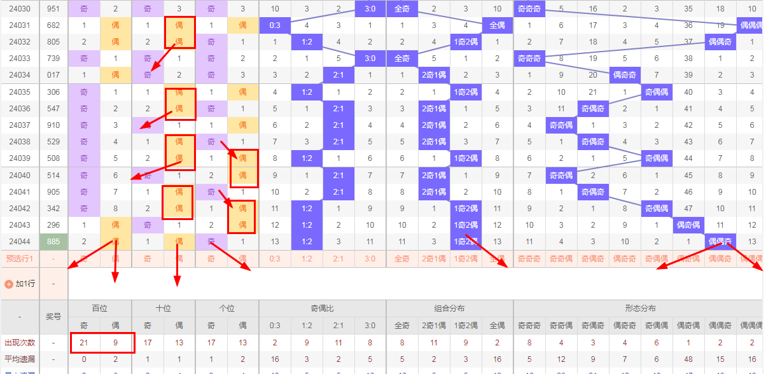Click the 加1行 add-row label
Screen dimensions: 766x374
click(25, 284)
